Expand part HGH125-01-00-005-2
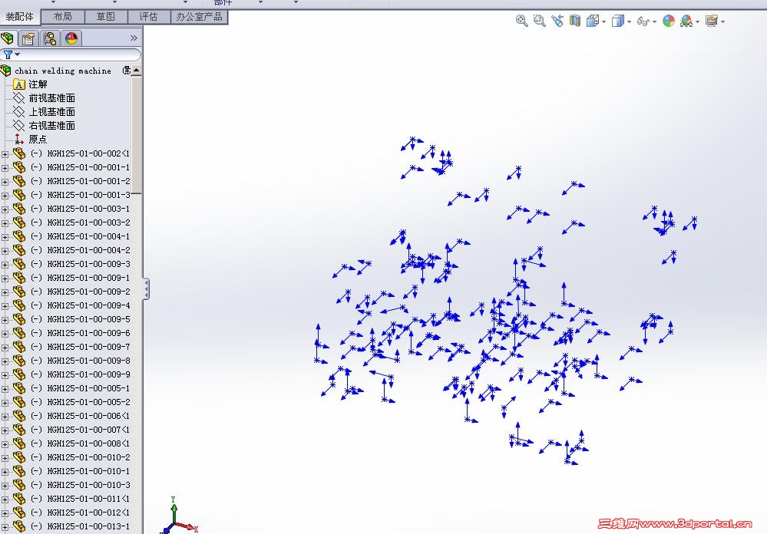 pos(5,403)
